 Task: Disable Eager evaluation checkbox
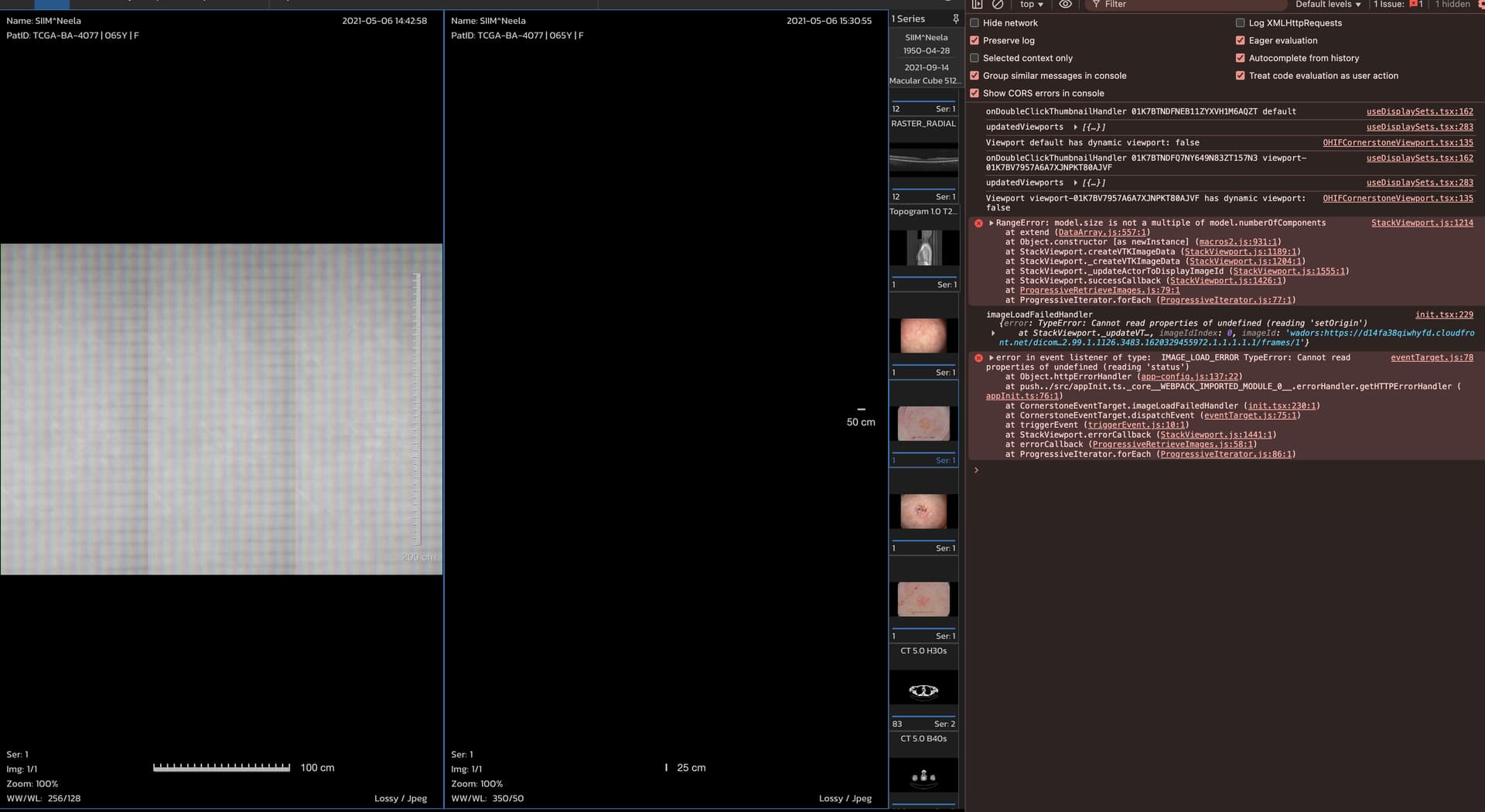tap(1241, 41)
